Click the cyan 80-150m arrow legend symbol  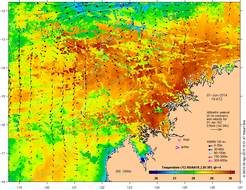click(210, 153)
